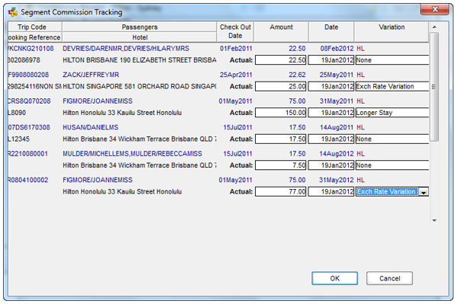Click trip code R2210080001
This screenshot has height=304, width=455.
coord(27,154)
